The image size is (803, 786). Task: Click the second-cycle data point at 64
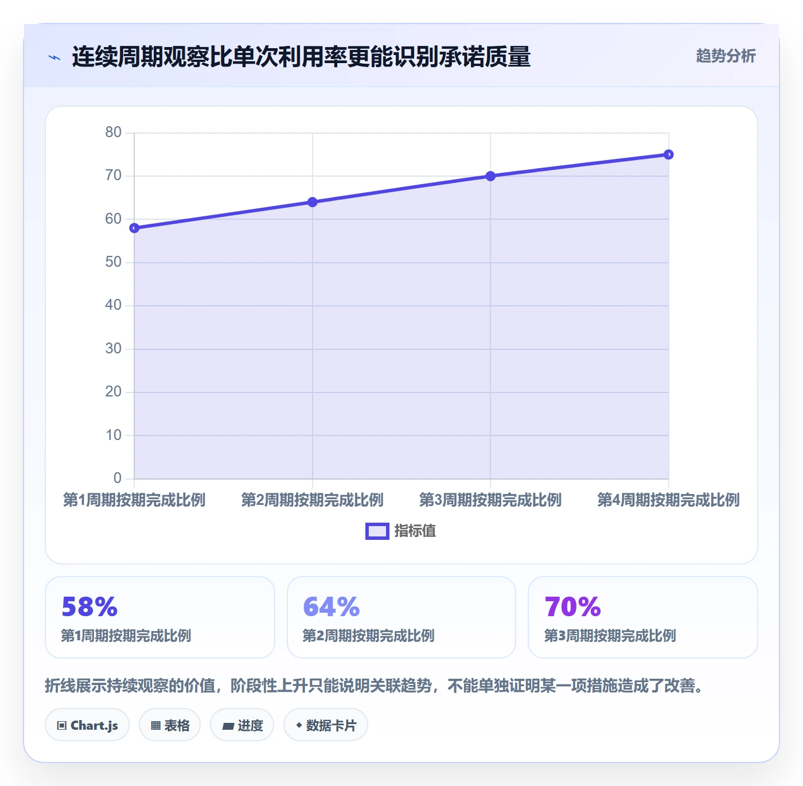[x=313, y=202]
